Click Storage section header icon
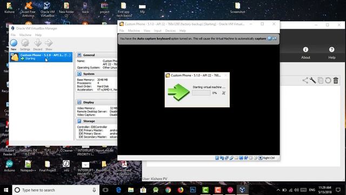 pyautogui.click(x=79, y=121)
